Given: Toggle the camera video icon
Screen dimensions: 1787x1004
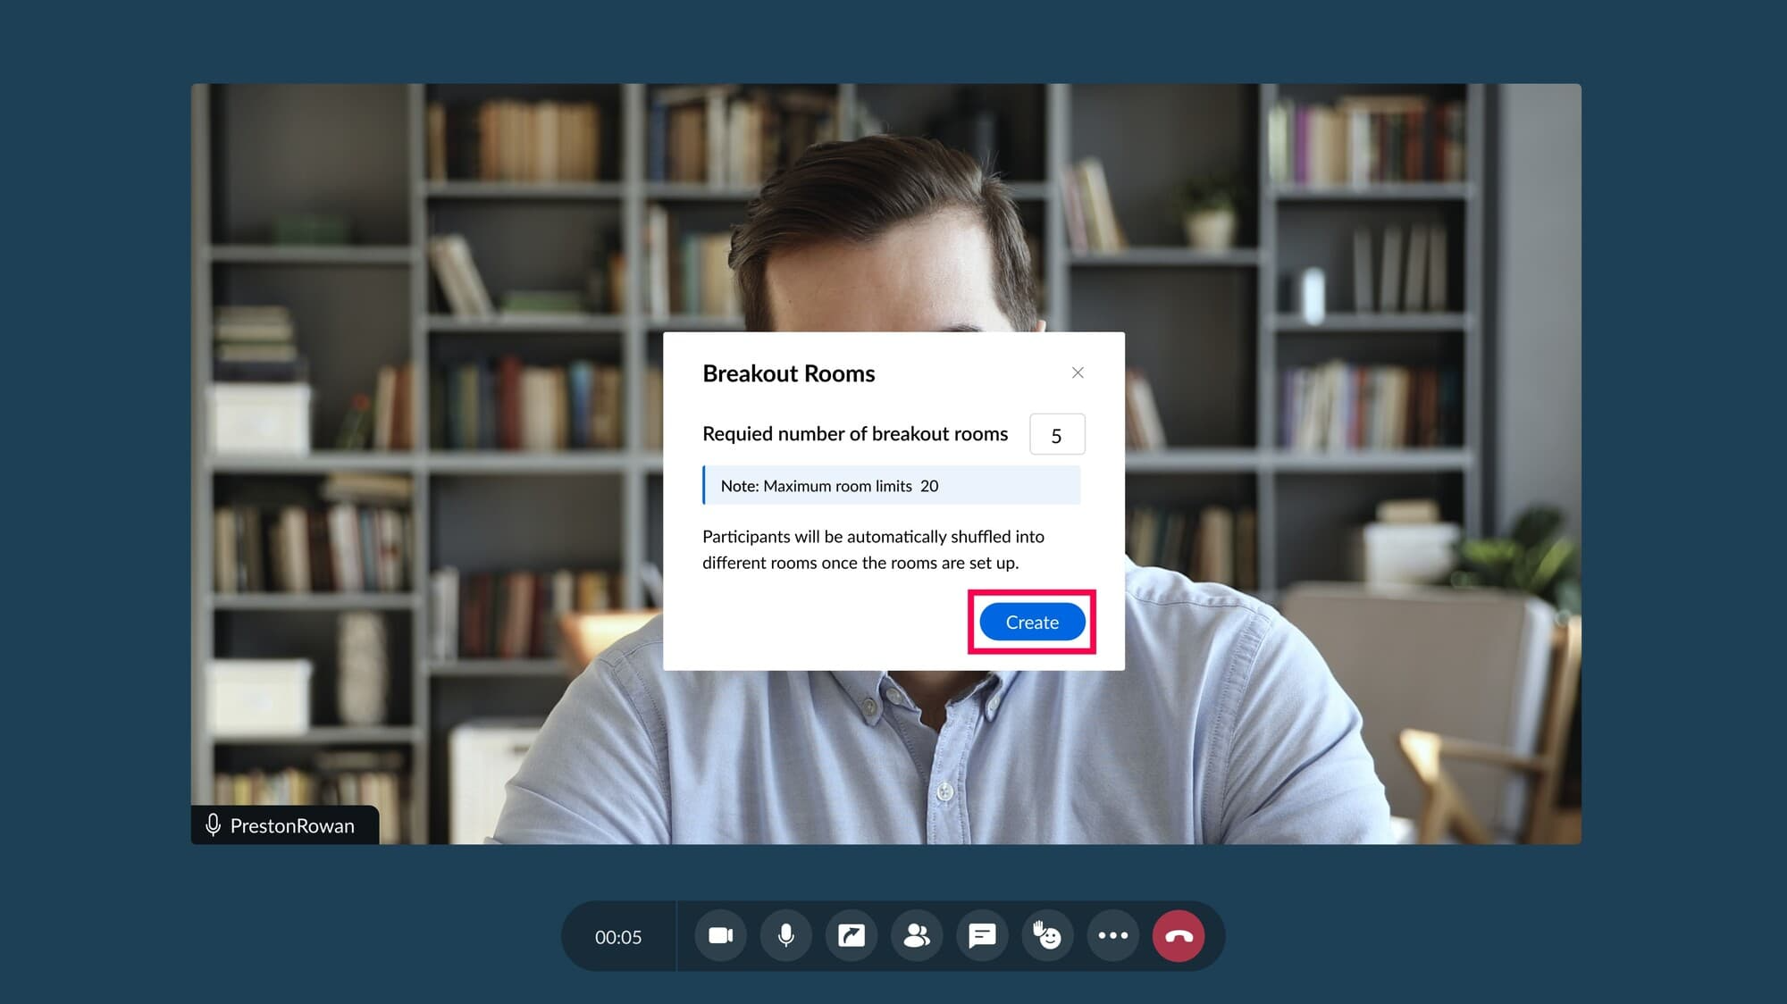Looking at the screenshot, I should (720, 935).
